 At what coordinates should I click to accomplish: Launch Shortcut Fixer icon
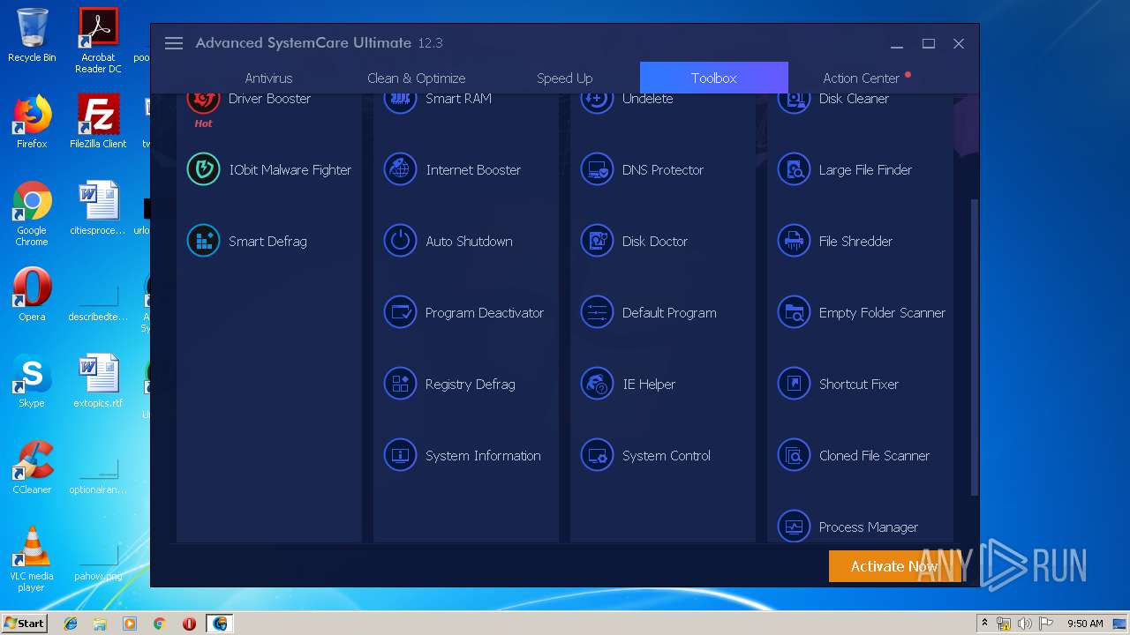tap(794, 384)
